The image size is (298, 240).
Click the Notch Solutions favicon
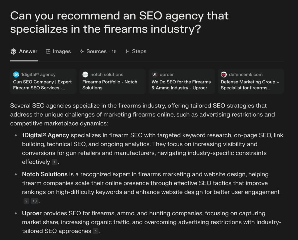pos(85,75)
